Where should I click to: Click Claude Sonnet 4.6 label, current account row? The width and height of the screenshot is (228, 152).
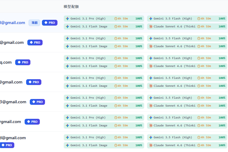pos(174,27)
